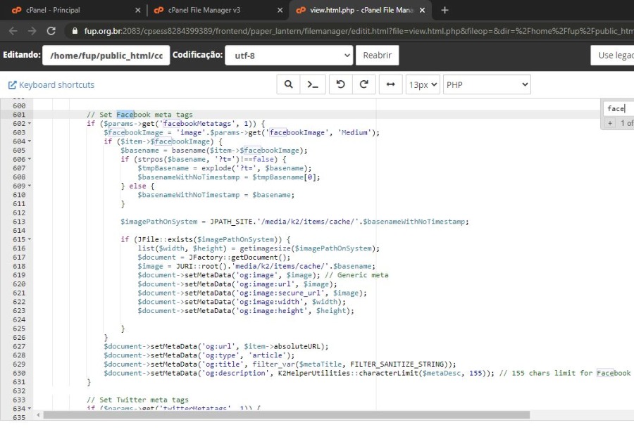The image size is (634, 432).
Task: Click the editor's horizontal scrollbar thumb
Action: pyautogui.click(x=286, y=415)
